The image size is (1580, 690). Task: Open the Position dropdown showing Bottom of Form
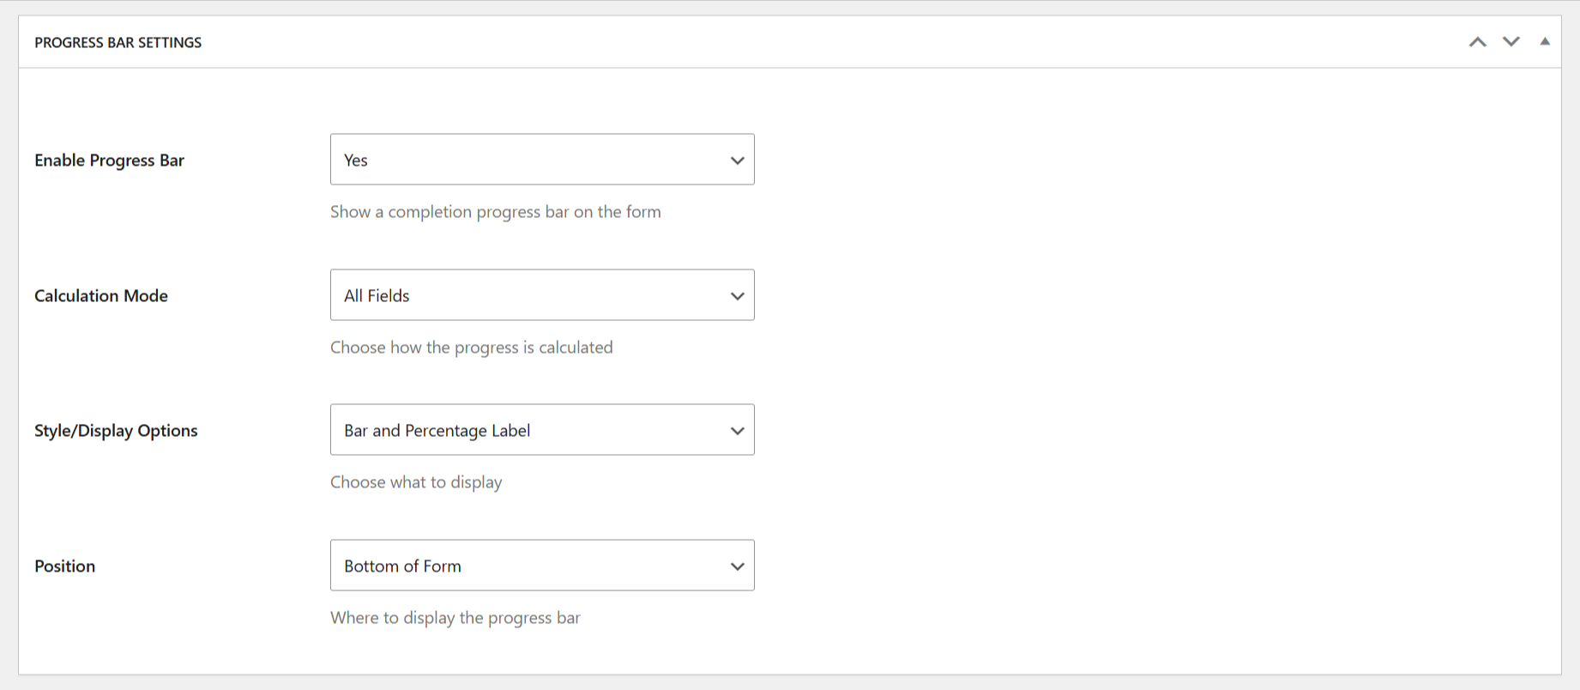542,566
